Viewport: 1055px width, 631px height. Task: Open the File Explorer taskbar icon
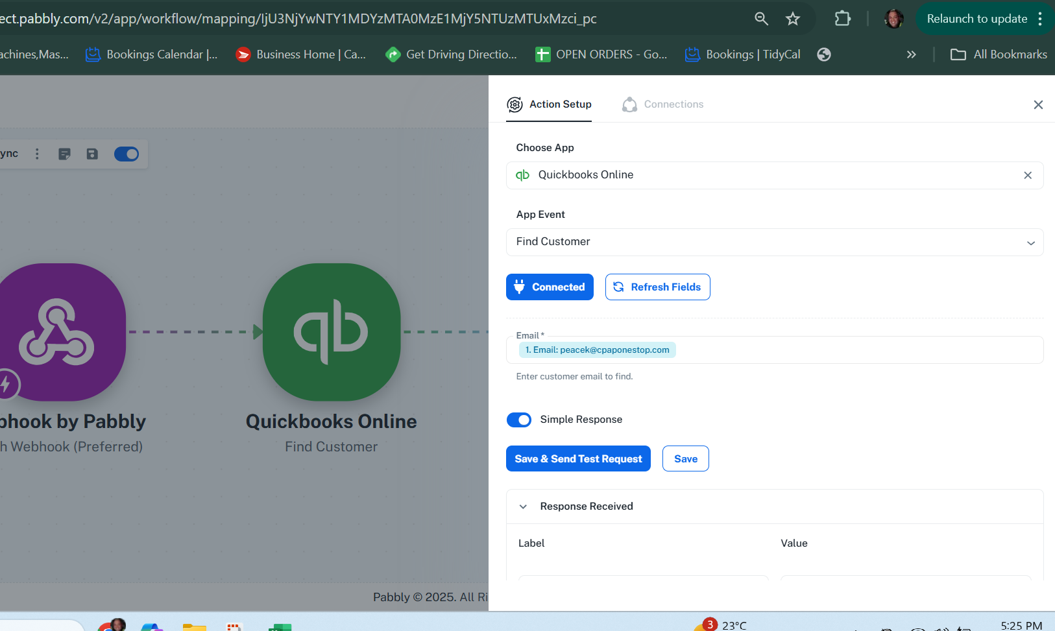(x=194, y=627)
